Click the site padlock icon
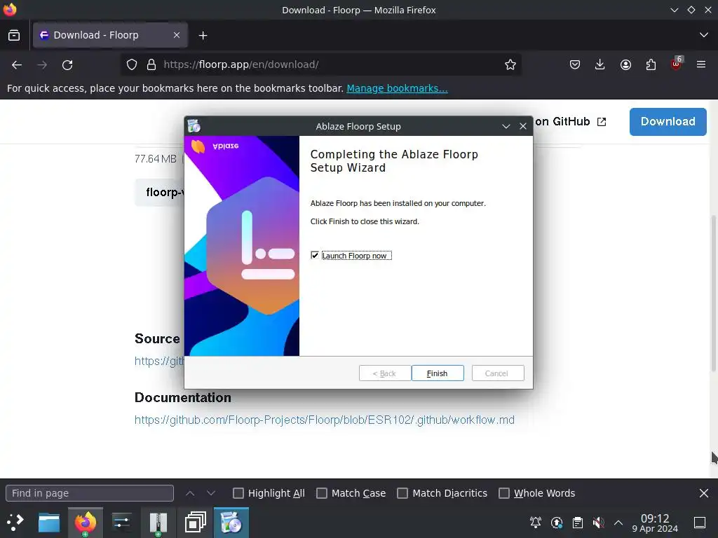Screen dimensions: 718x538 151,65
